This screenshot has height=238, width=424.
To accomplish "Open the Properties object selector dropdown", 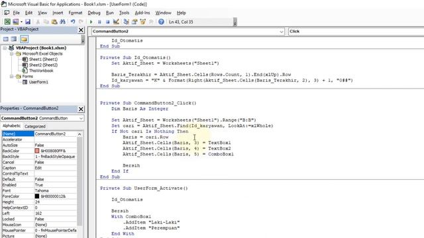I will (81, 118).
